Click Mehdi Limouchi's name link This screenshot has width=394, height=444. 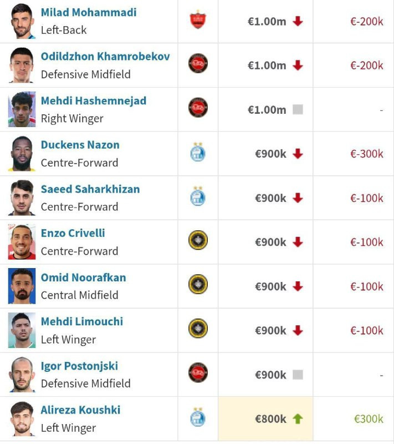(82, 322)
